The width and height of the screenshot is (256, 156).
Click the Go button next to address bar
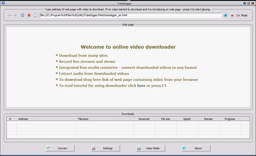226,15
